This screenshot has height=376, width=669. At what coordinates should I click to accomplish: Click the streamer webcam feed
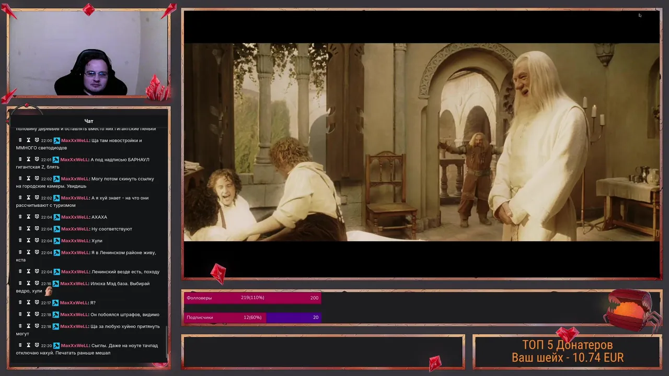point(88,53)
